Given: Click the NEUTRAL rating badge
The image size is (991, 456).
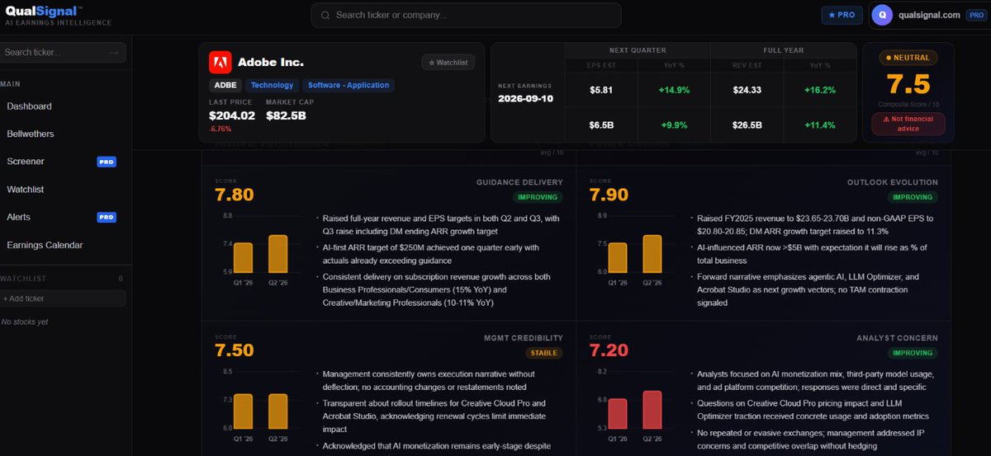Looking at the screenshot, I should click(x=908, y=58).
